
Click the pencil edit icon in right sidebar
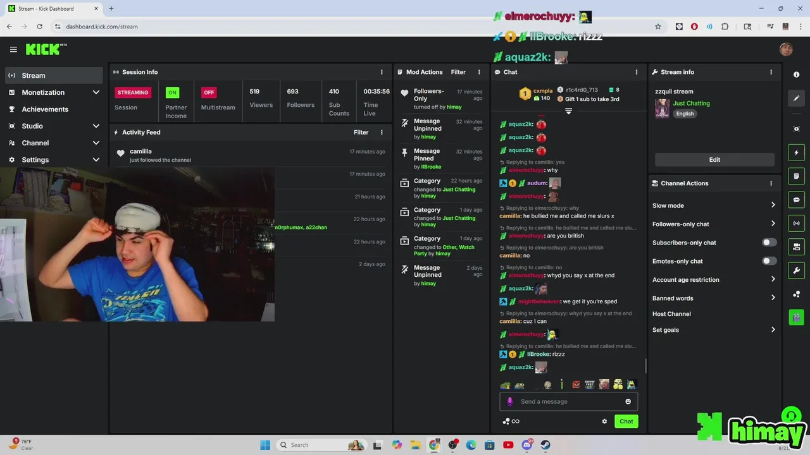click(796, 98)
